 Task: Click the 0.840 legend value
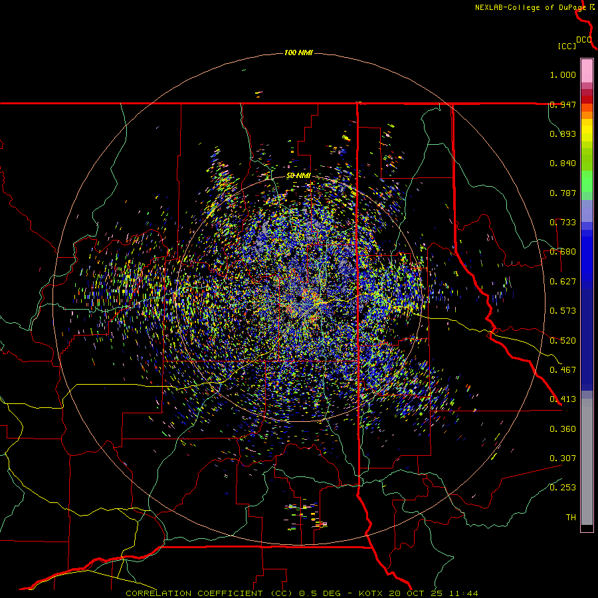point(563,163)
